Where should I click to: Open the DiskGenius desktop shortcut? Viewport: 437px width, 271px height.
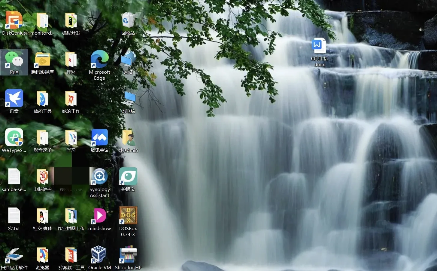tap(14, 20)
